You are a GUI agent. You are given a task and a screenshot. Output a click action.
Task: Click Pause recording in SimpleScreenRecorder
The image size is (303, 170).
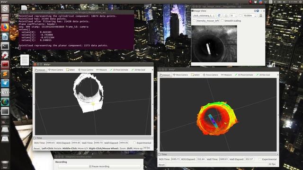point(99,166)
